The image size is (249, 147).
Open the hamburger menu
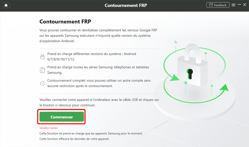pos(233,5)
